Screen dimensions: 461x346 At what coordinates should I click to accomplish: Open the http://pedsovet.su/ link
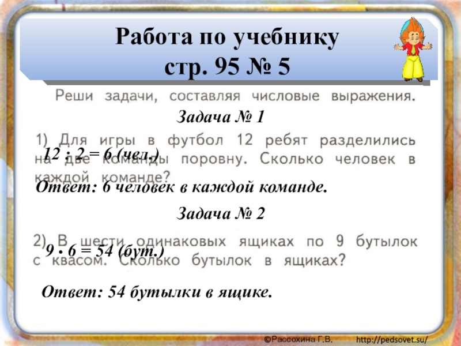coord(392,340)
